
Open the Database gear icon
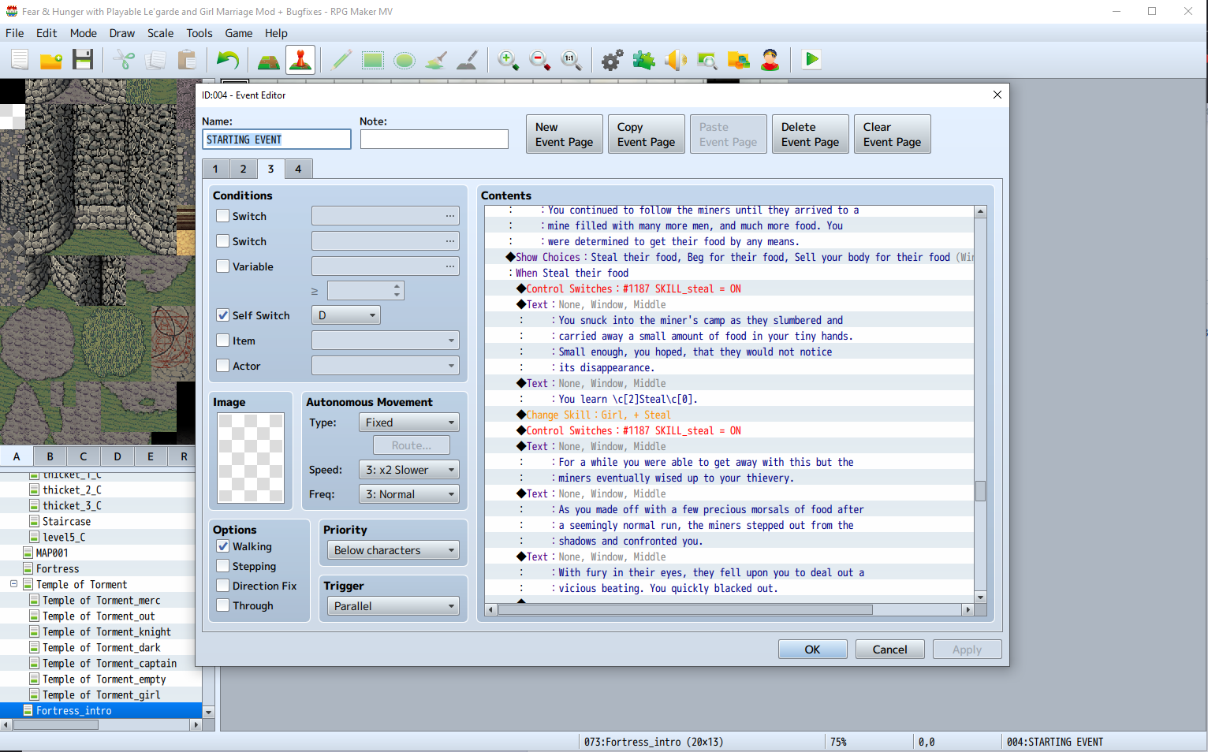tap(613, 60)
